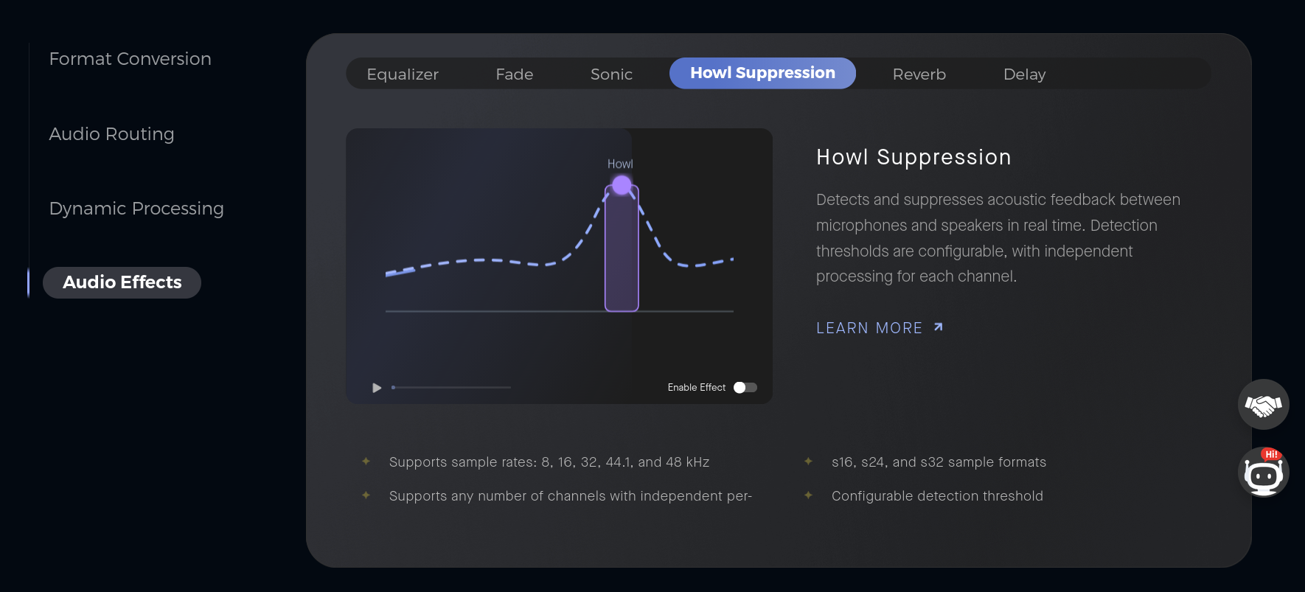
Task: Switch to the Fade tab
Action: click(515, 74)
